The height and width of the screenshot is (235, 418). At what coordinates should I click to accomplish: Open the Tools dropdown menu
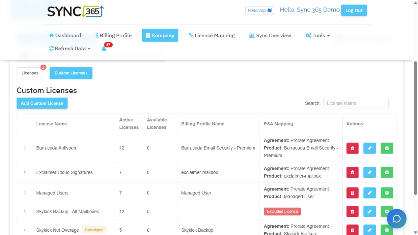point(318,35)
